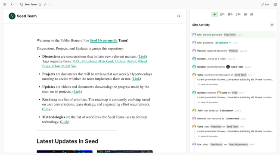Open search in the Seed Team header
The image size is (280, 156).
coord(179,16)
